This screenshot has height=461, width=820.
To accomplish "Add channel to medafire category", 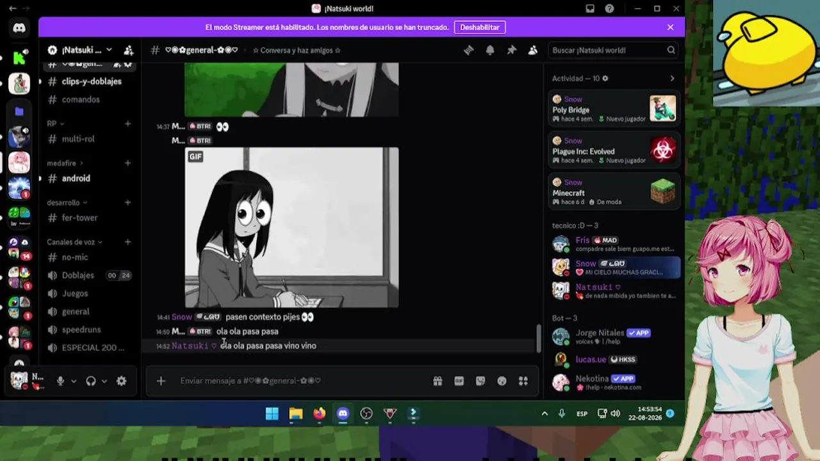I will (127, 163).
